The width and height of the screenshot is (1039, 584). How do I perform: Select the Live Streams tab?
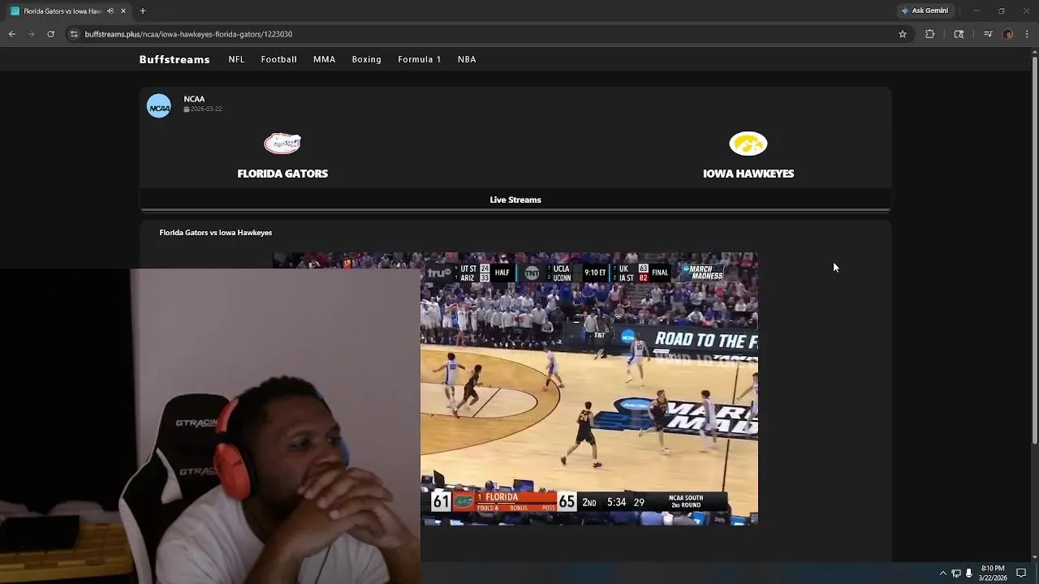tap(515, 200)
